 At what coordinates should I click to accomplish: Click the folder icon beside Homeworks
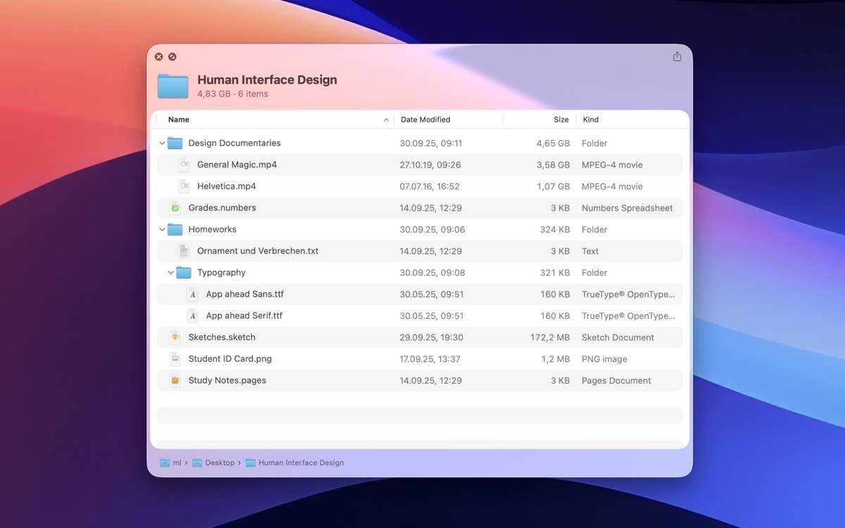click(174, 230)
